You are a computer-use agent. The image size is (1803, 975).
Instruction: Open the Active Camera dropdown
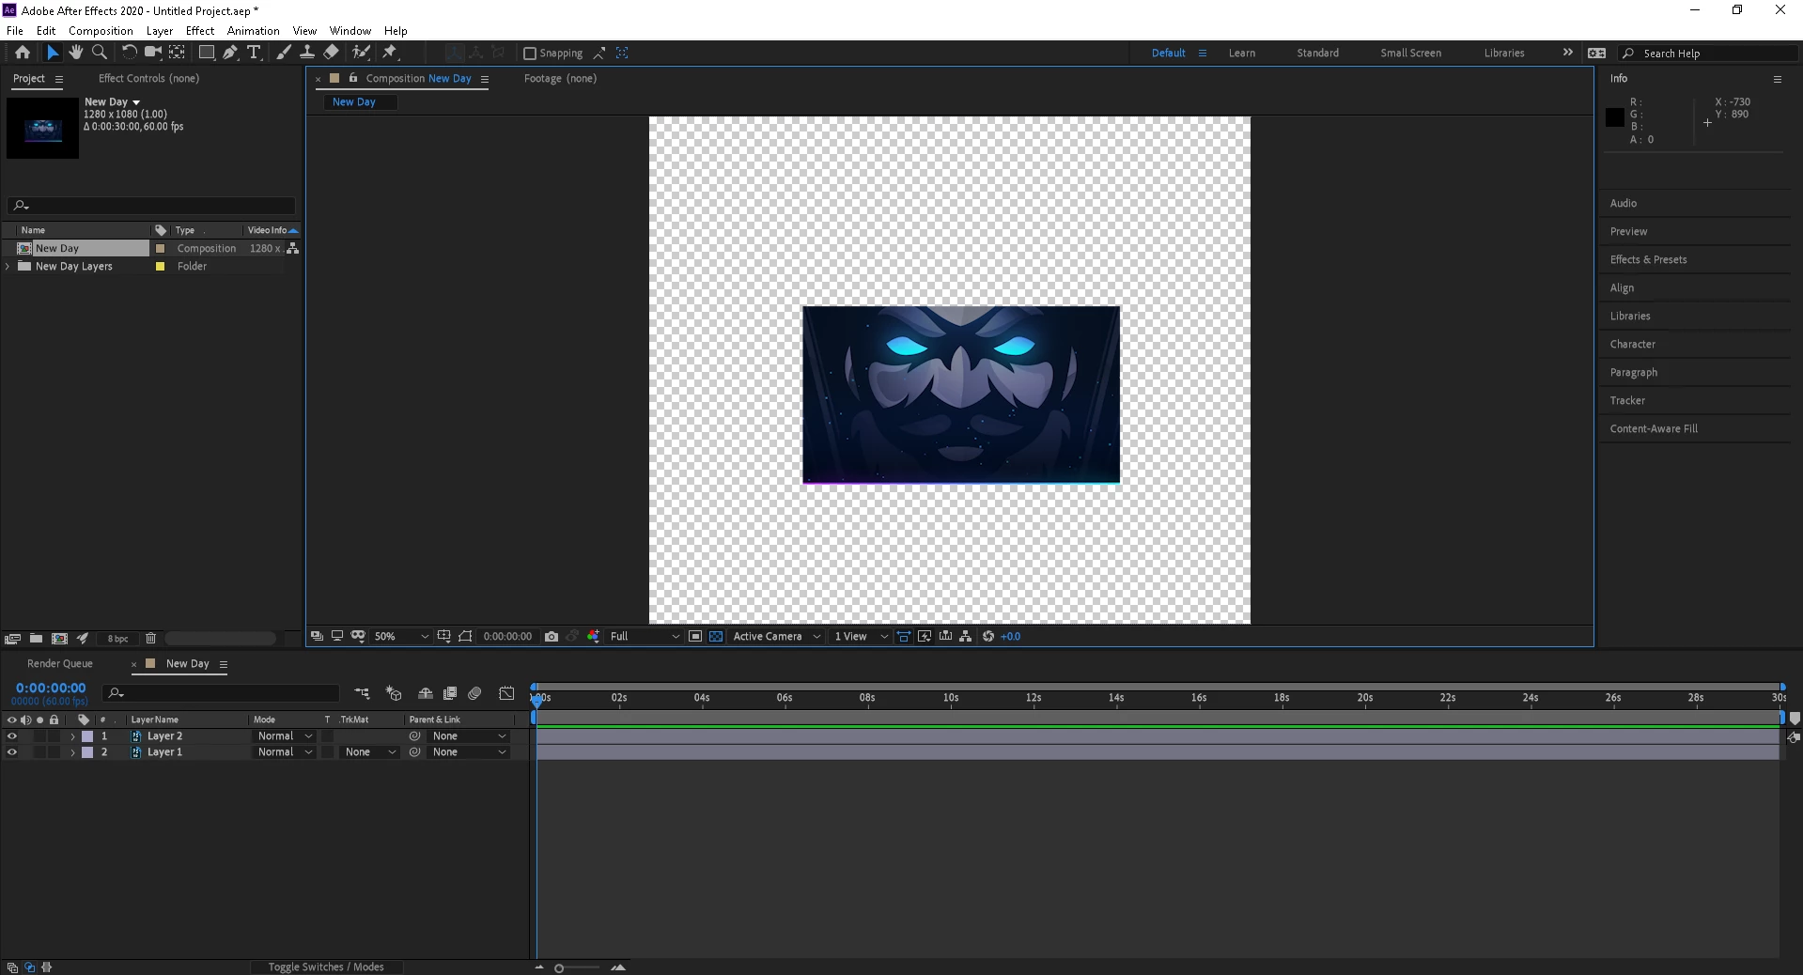pyautogui.click(x=777, y=636)
